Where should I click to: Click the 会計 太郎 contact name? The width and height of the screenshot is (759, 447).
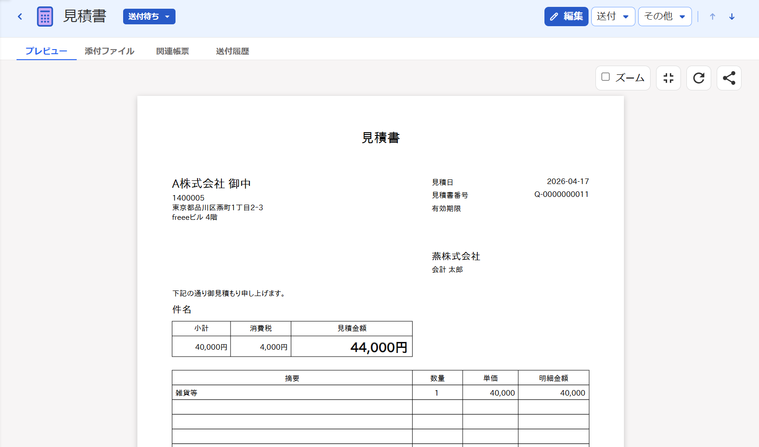[447, 269]
